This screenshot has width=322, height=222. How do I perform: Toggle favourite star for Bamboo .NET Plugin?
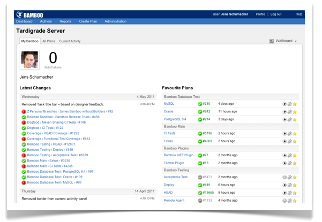tap(295, 155)
